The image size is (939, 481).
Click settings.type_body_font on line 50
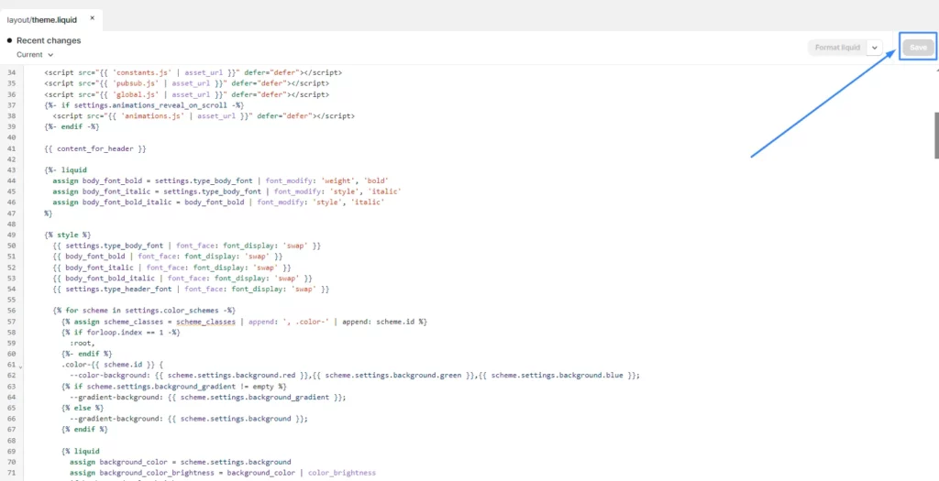[115, 246]
